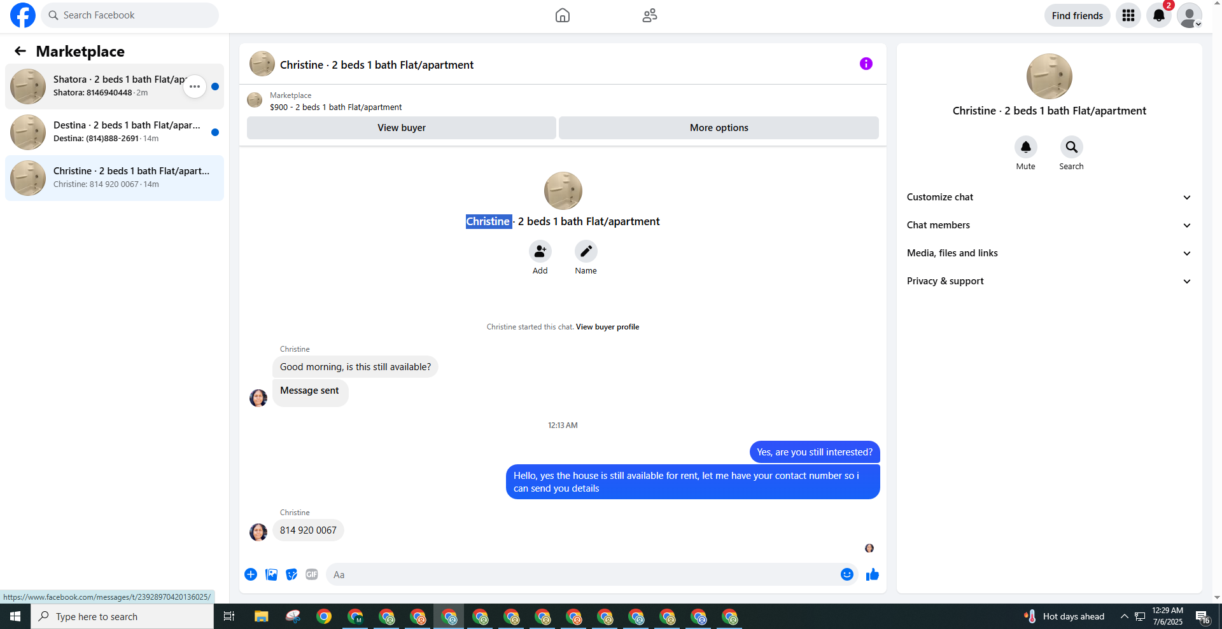This screenshot has height=629, width=1222.
Task: Open the Windows Start menu
Action: [15, 616]
